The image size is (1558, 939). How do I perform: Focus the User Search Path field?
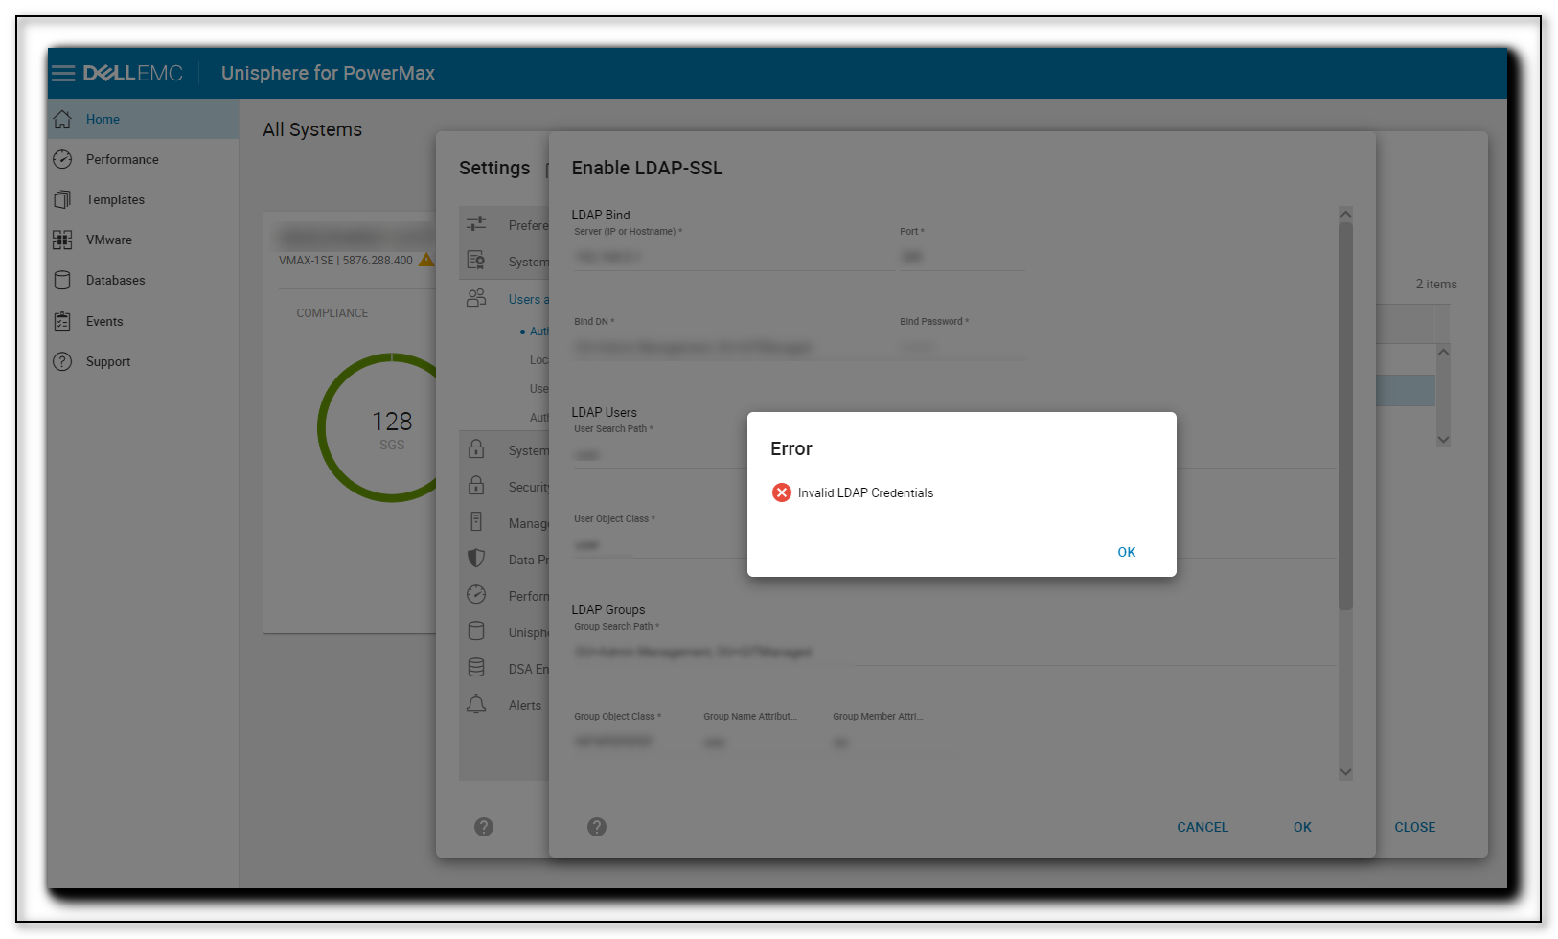[x=954, y=454]
